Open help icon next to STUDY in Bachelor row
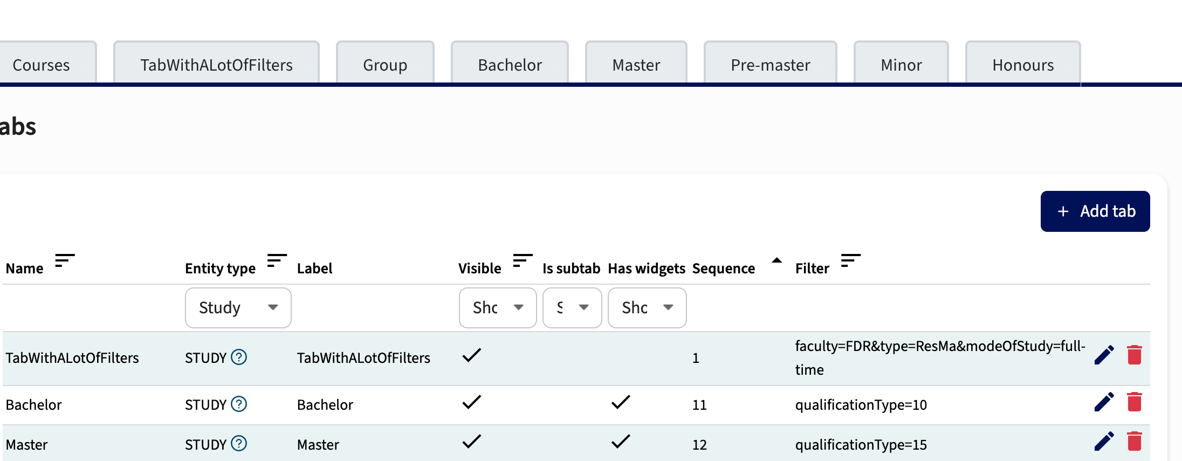1182x461 pixels. [239, 404]
